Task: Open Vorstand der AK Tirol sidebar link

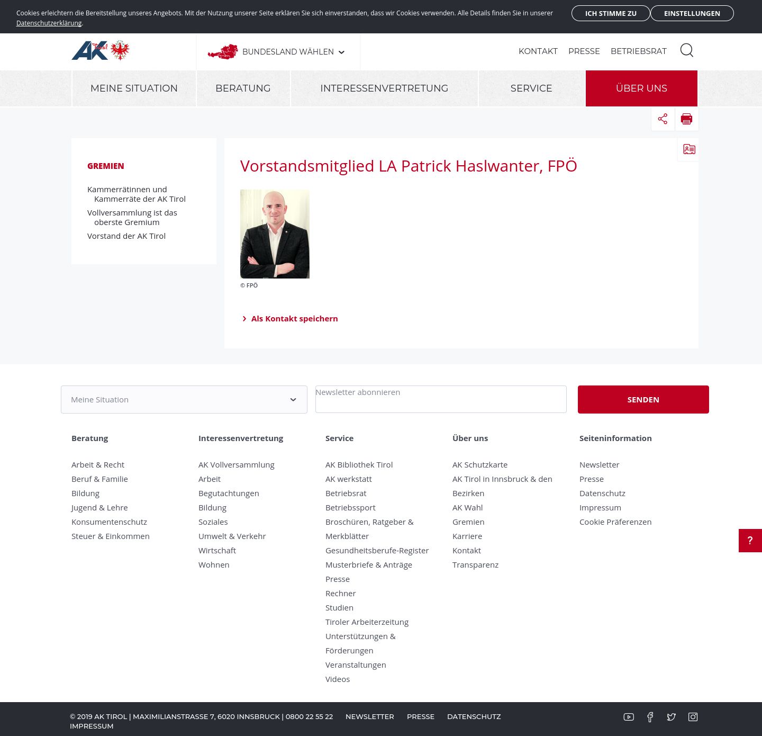Action: click(x=126, y=236)
